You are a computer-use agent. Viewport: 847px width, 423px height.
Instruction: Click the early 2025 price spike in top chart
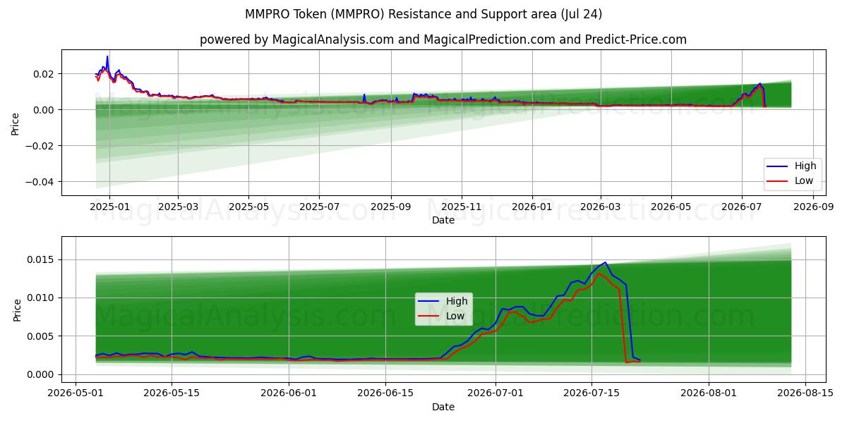107,56
